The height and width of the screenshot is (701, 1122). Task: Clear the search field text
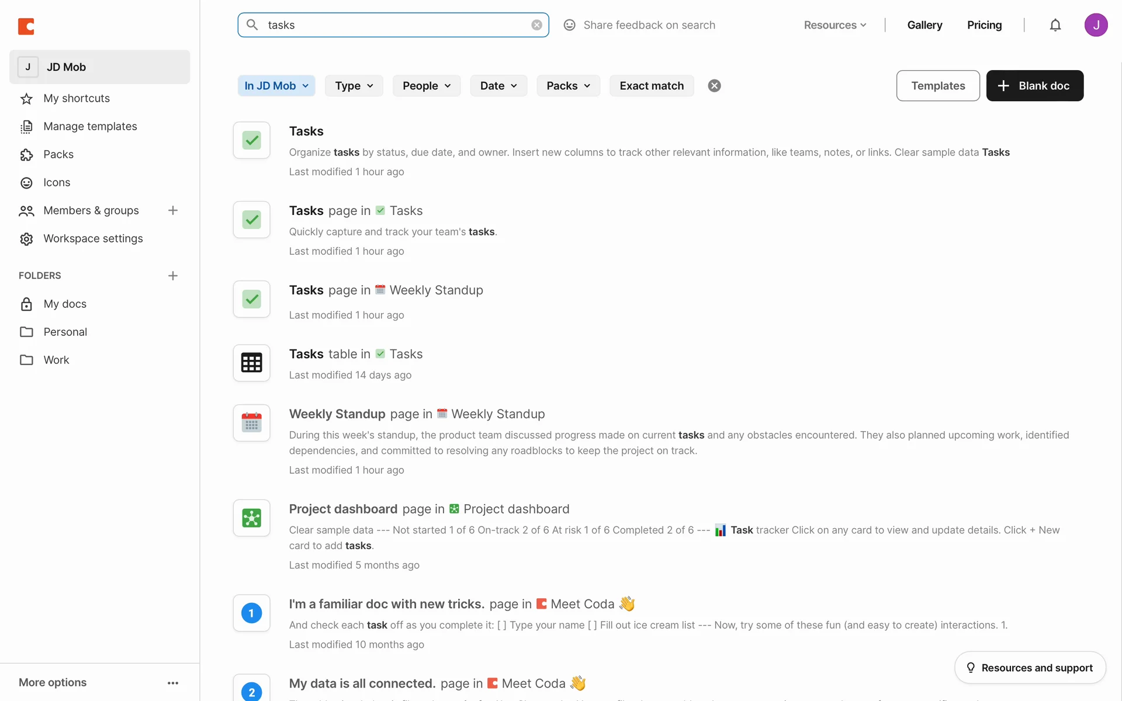536,25
